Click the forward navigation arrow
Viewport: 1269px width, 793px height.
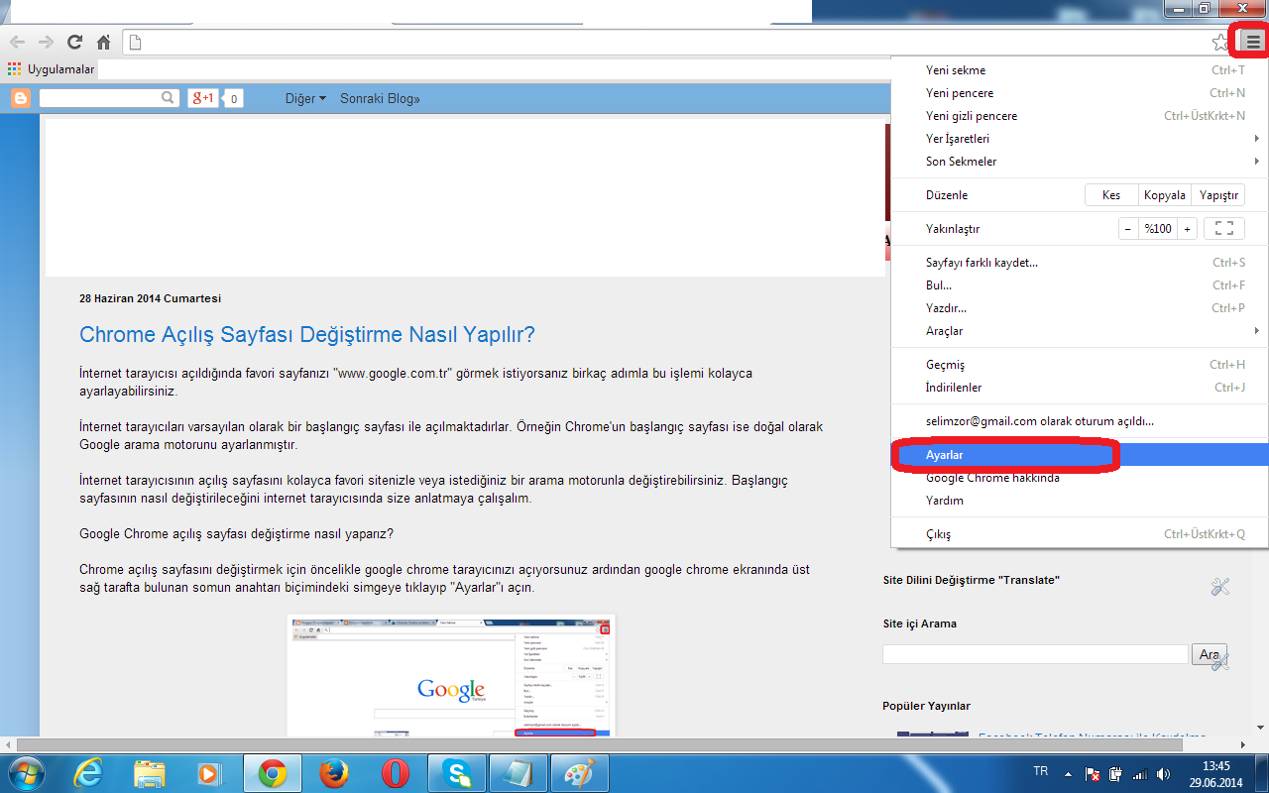pos(45,42)
